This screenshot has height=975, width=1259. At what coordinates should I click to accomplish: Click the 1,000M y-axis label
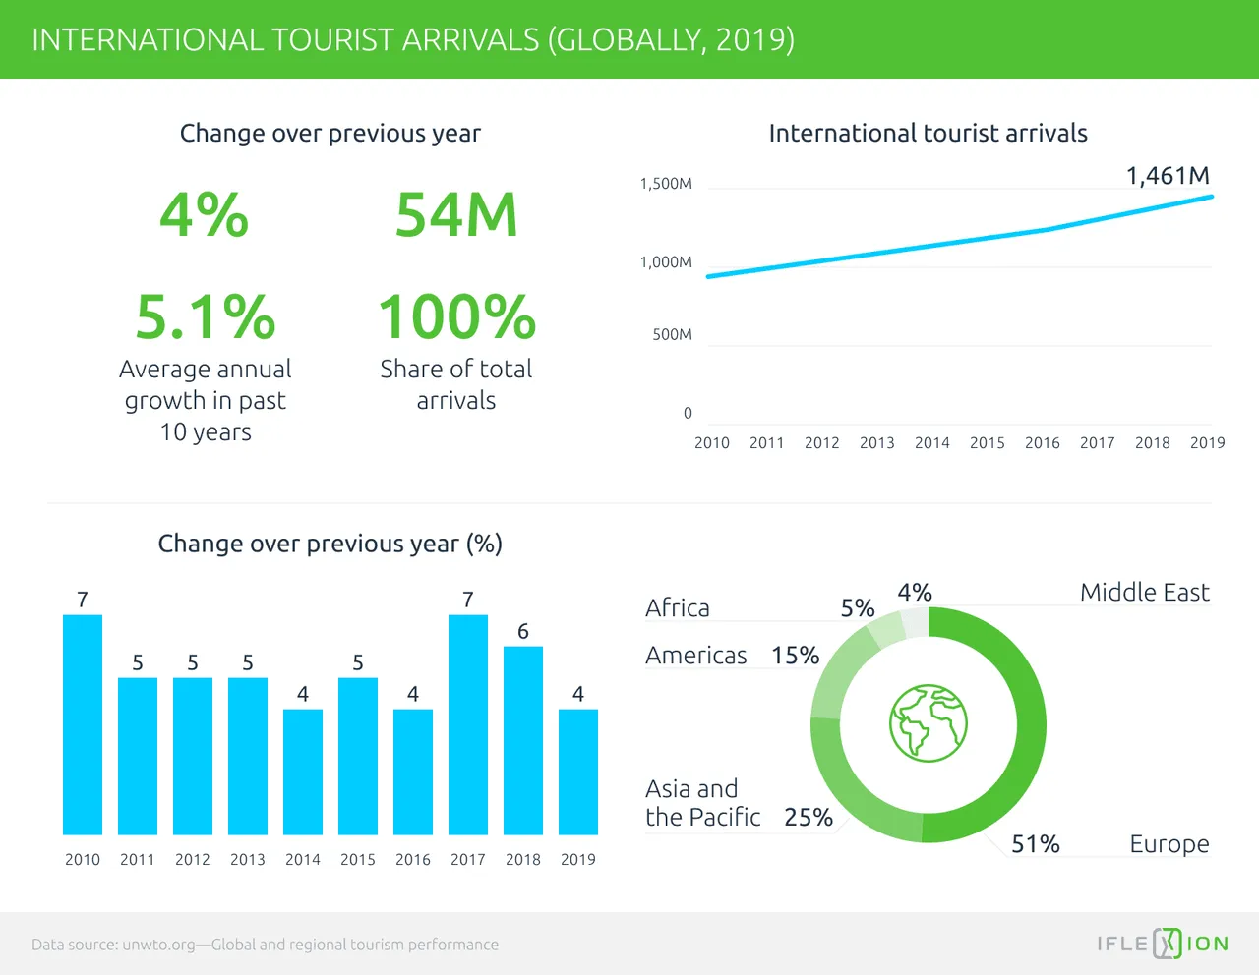pyautogui.click(x=666, y=262)
